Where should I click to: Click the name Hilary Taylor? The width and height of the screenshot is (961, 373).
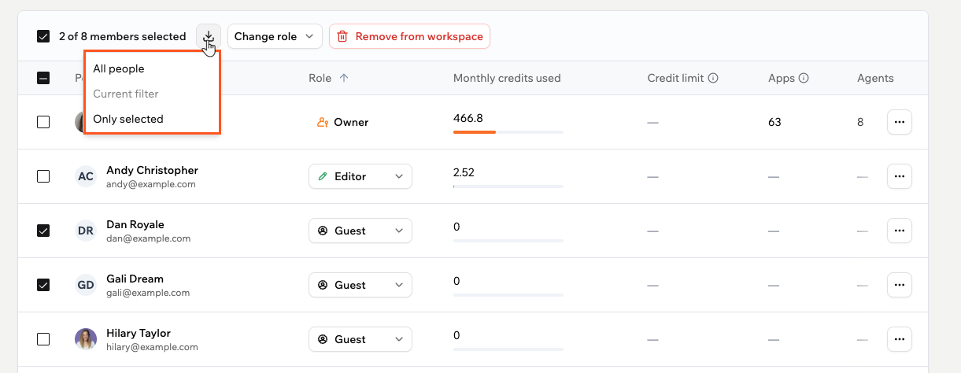(x=139, y=333)
